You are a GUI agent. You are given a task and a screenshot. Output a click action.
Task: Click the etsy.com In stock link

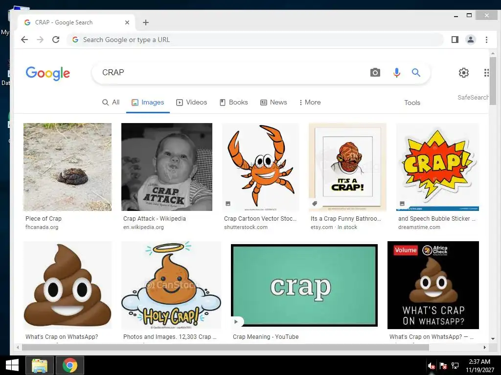click(334, 228)
